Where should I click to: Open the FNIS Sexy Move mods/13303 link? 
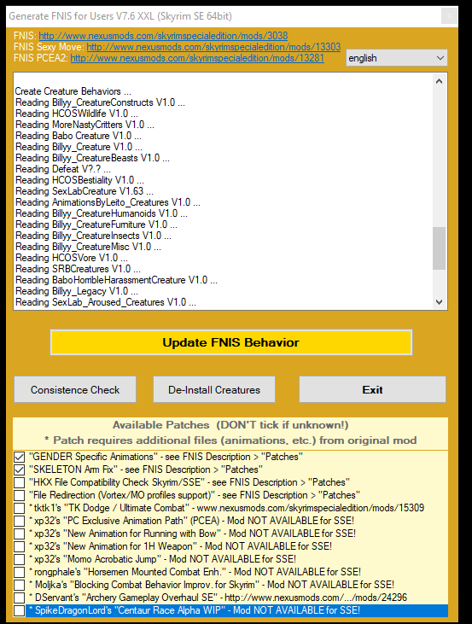[213, 47]
